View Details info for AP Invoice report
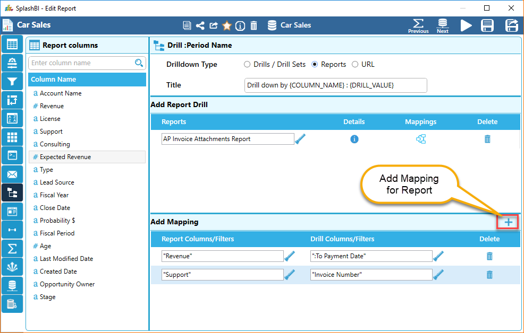This screenshot has height=333, width=524. point(354,139)
